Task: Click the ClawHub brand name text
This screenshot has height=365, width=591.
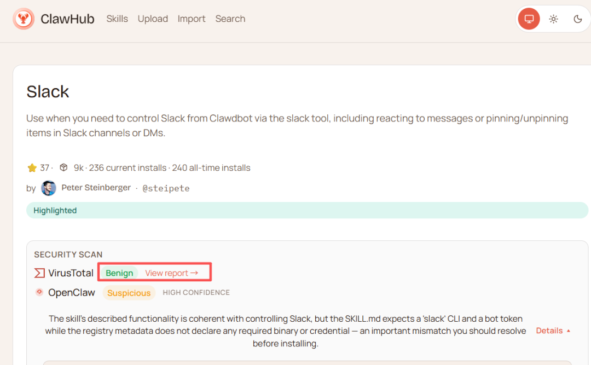Action: [x=67, y=19]
